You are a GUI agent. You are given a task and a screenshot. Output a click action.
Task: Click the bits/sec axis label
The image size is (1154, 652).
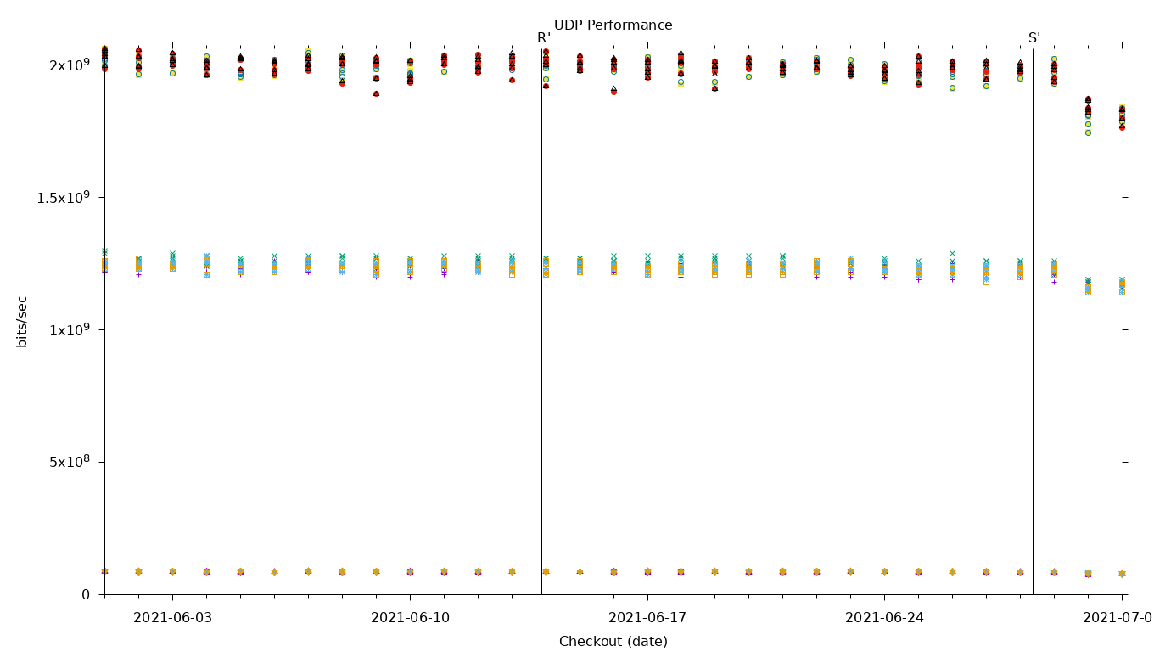[22, 321]
